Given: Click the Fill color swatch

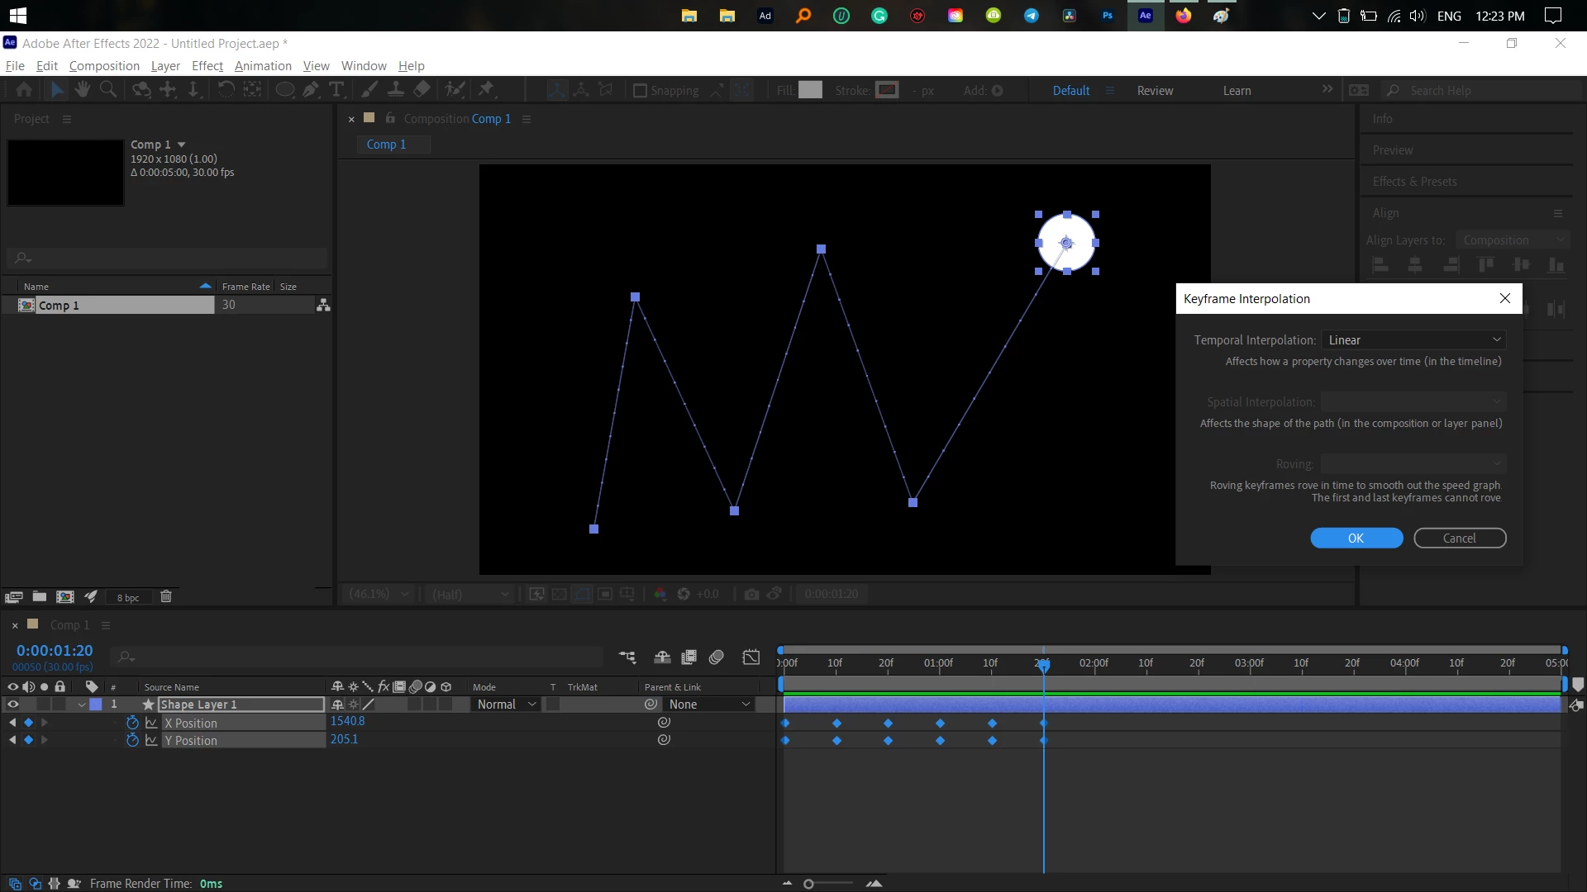Looking at the screenshot, I should (x=810, y=90).
